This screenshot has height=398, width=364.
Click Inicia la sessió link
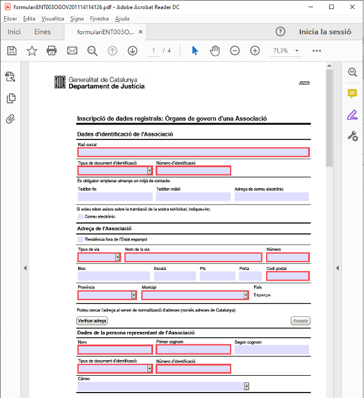point(325,32)
